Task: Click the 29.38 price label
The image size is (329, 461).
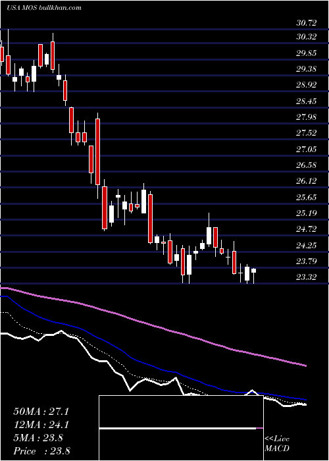Action: point(307,69)
